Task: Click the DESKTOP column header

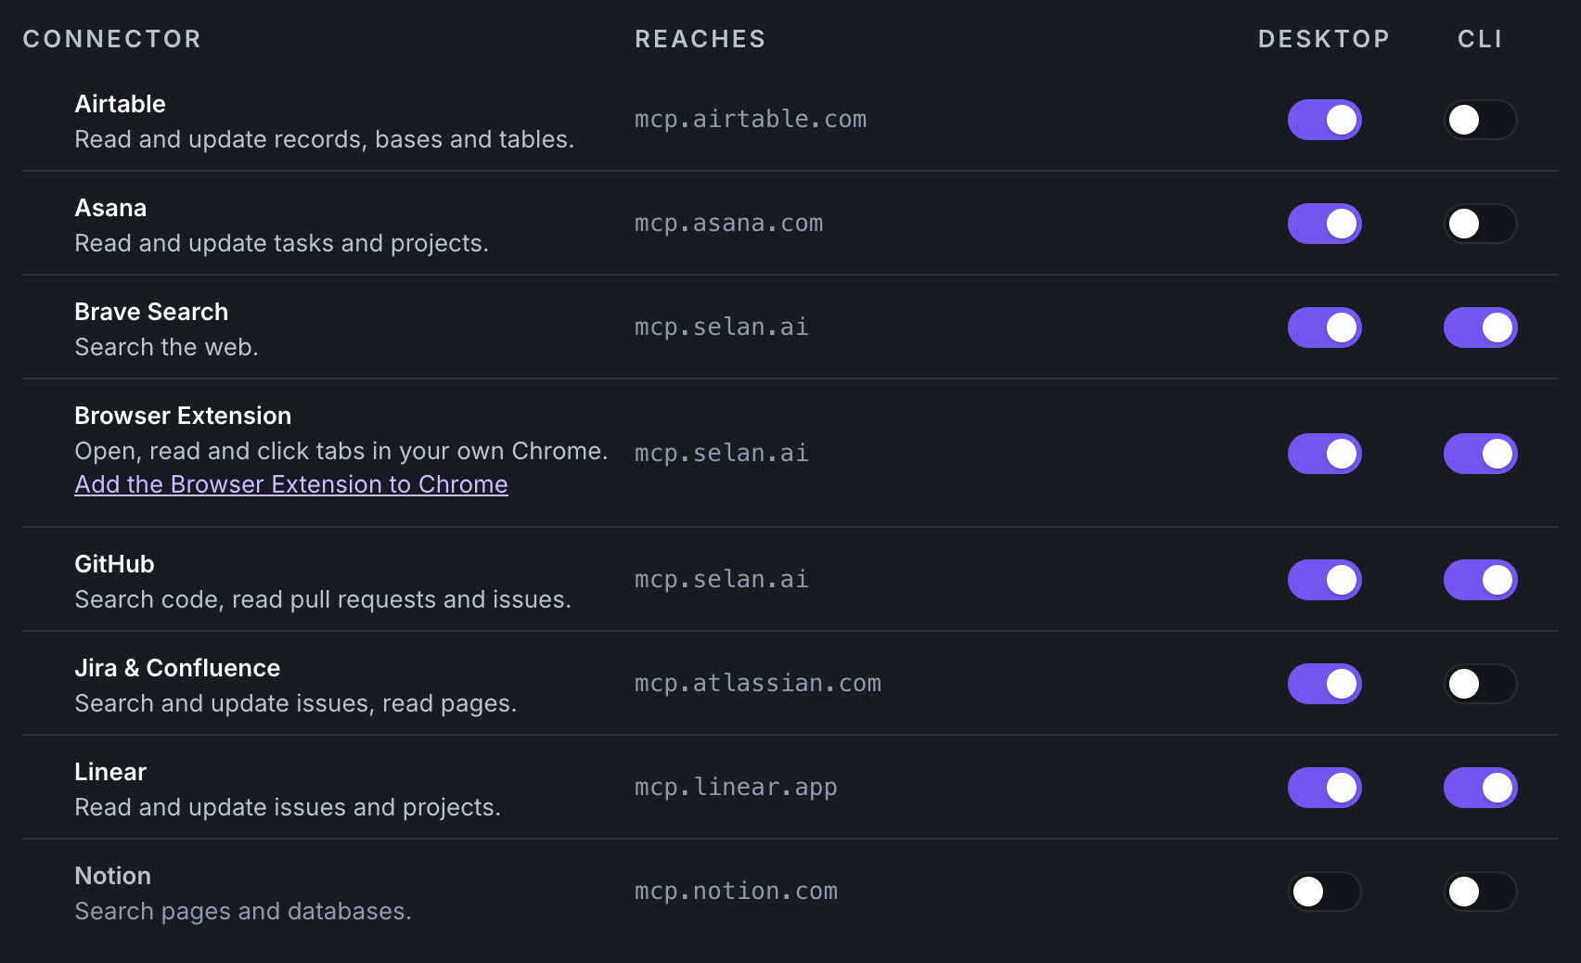Action: point(1324,39)
